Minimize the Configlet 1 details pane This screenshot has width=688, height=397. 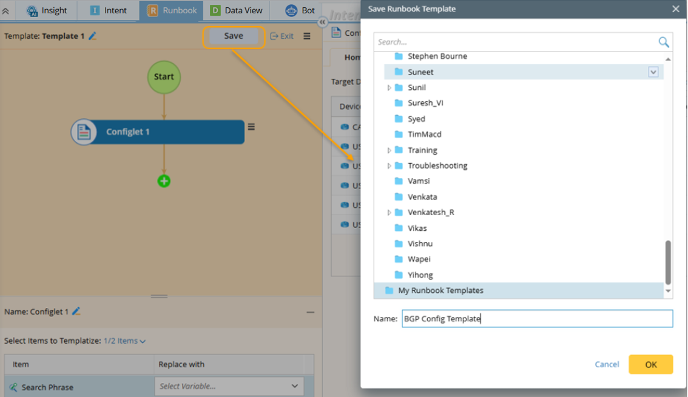pos(310,312)
